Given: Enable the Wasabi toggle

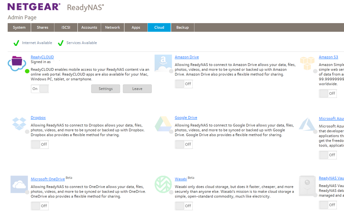Looking at the screenshot, I should (184, 206).
